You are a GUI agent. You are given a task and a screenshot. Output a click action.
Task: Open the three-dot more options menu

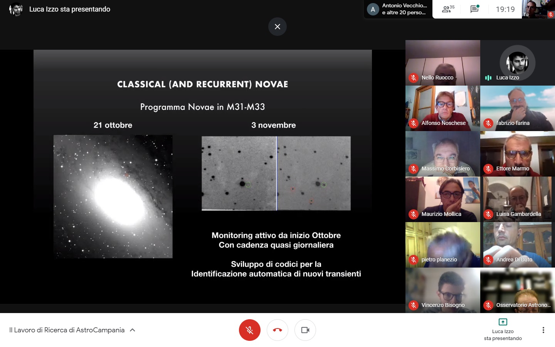pos(543,330)
